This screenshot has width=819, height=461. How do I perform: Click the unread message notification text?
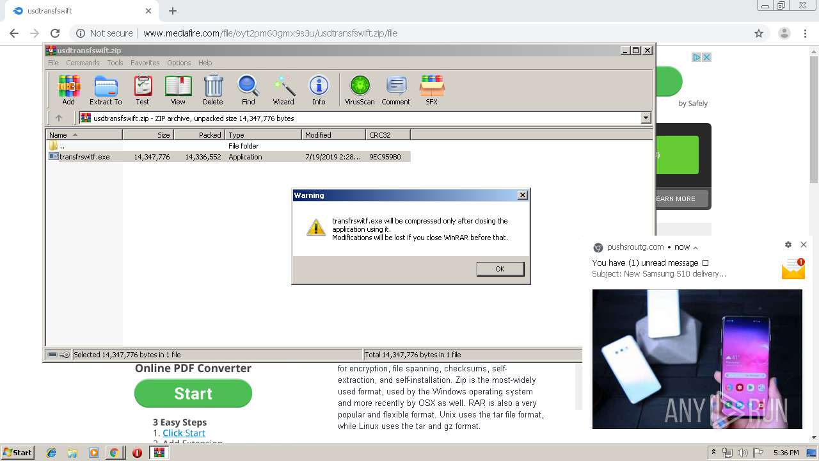(650, 263)
